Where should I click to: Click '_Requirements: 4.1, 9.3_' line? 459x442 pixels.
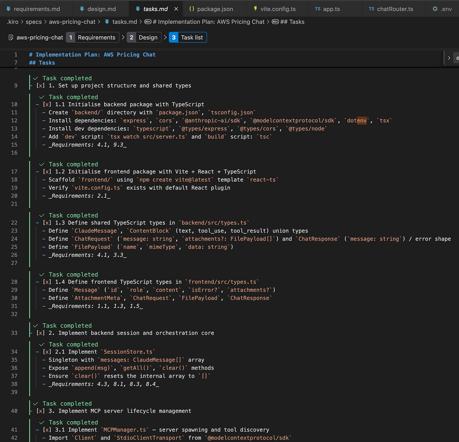pos(88,145)
